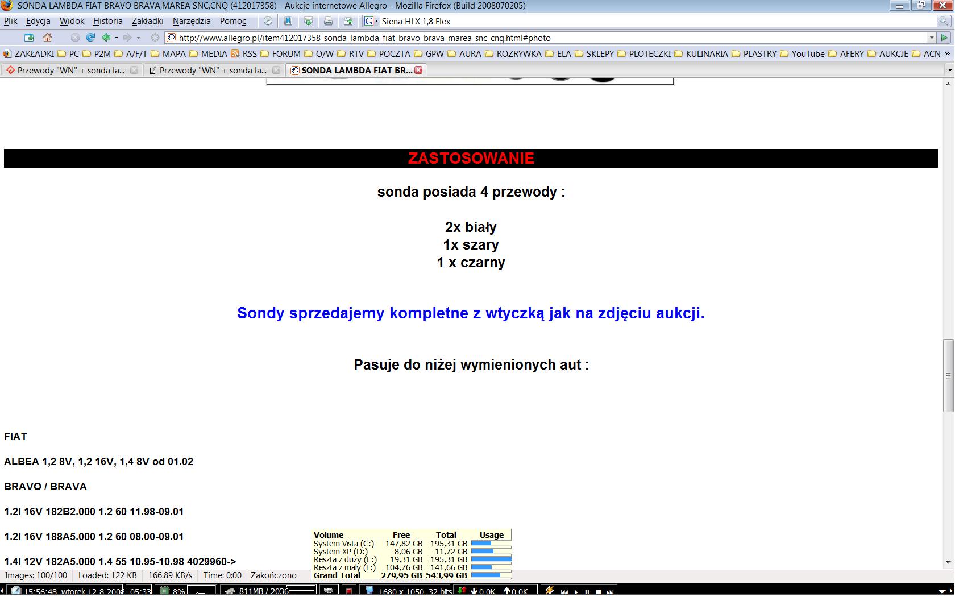Screen dimensions: 955x597
Task: Click the green Go arrow button
Action: point(945,38)
